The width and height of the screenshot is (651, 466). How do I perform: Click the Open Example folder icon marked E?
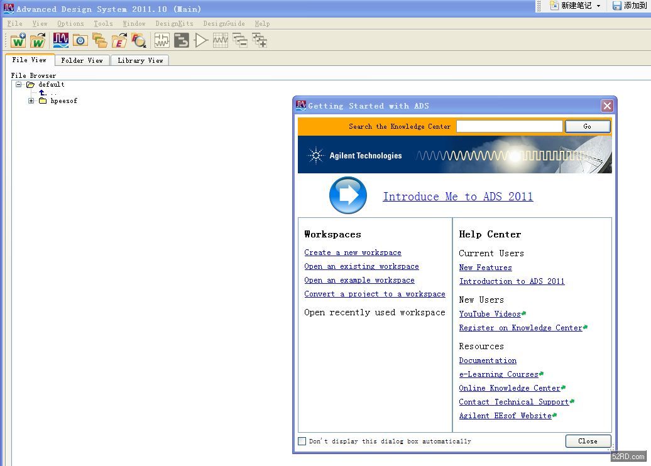(119, 40)
